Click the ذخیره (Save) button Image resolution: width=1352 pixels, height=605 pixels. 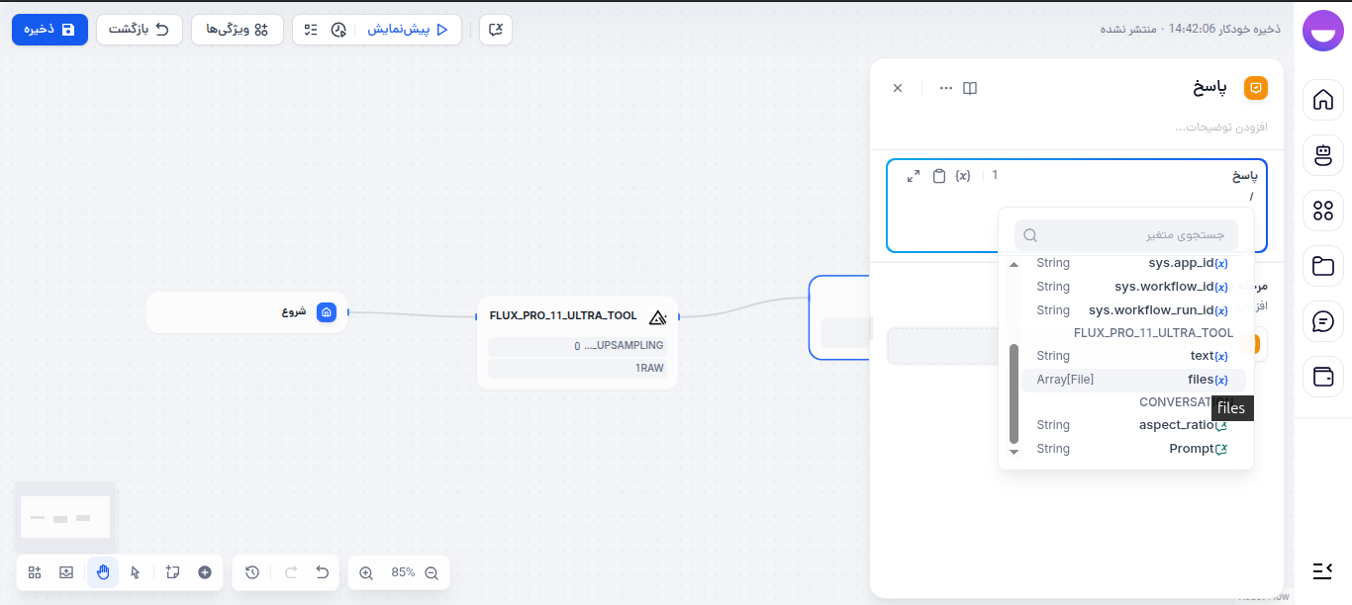pos(49,30)
